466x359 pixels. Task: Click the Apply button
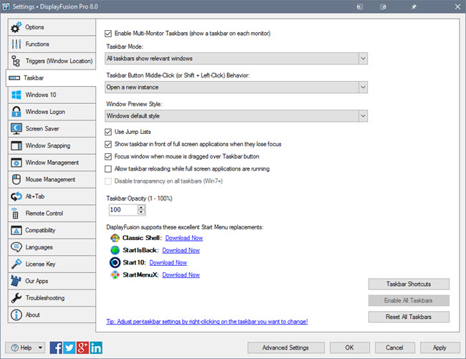[440, 348]
